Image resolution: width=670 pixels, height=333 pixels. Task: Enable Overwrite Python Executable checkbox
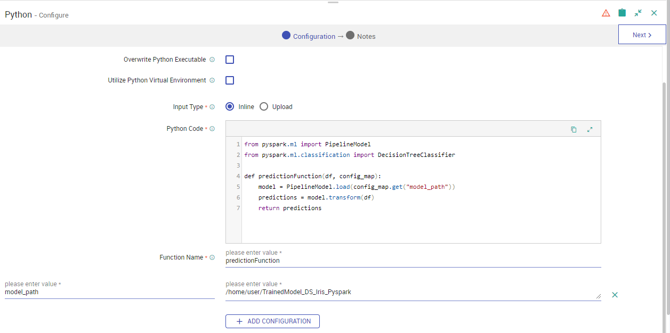(x=230, y=60)
